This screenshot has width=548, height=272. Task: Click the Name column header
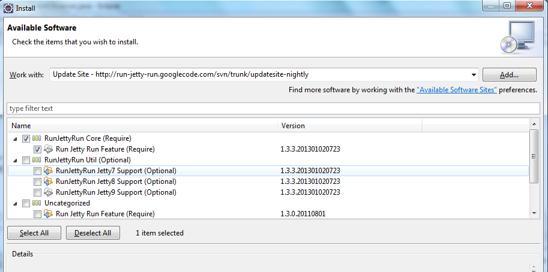pos(143,126)
